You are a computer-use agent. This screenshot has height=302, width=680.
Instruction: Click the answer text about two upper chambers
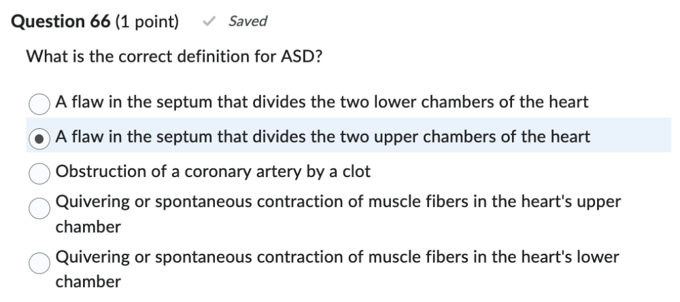(322, 136)
